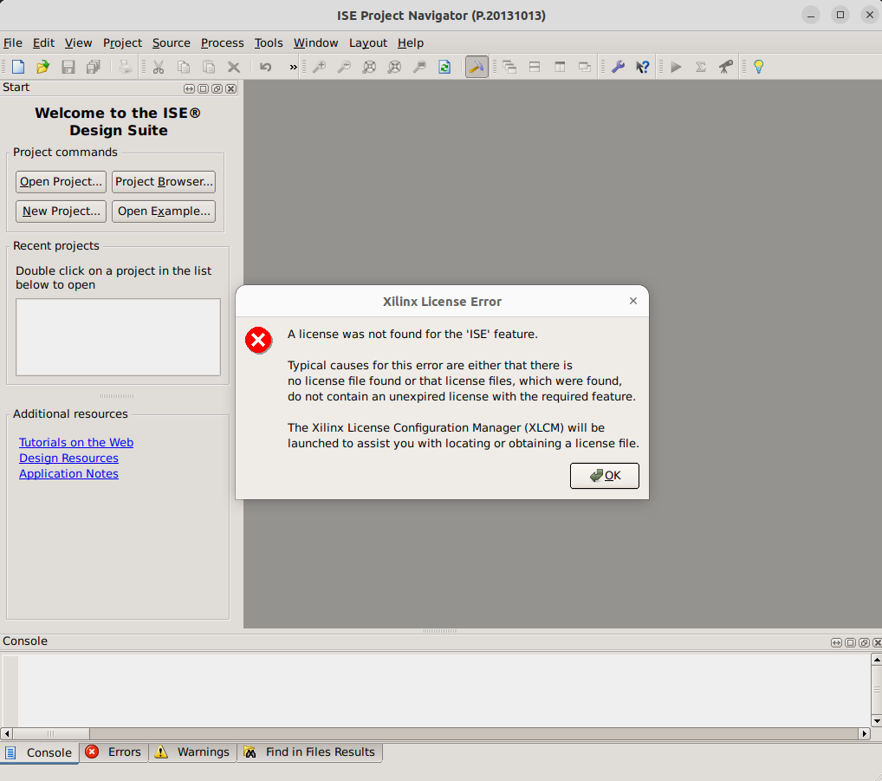882x781 pixels.
Task: Switch to the Console tab
Action: [x=40, y=752]
